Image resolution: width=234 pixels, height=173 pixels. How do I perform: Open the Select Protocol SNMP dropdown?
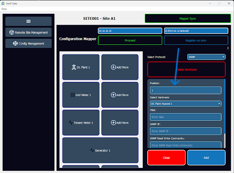click(x=206, y=57)
